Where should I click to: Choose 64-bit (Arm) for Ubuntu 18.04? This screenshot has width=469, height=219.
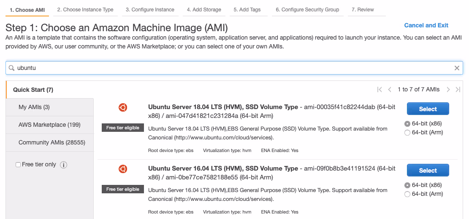[407, 133]
